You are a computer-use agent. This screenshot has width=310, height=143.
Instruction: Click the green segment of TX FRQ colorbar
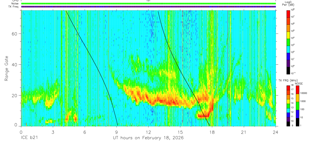coord(288,106)
